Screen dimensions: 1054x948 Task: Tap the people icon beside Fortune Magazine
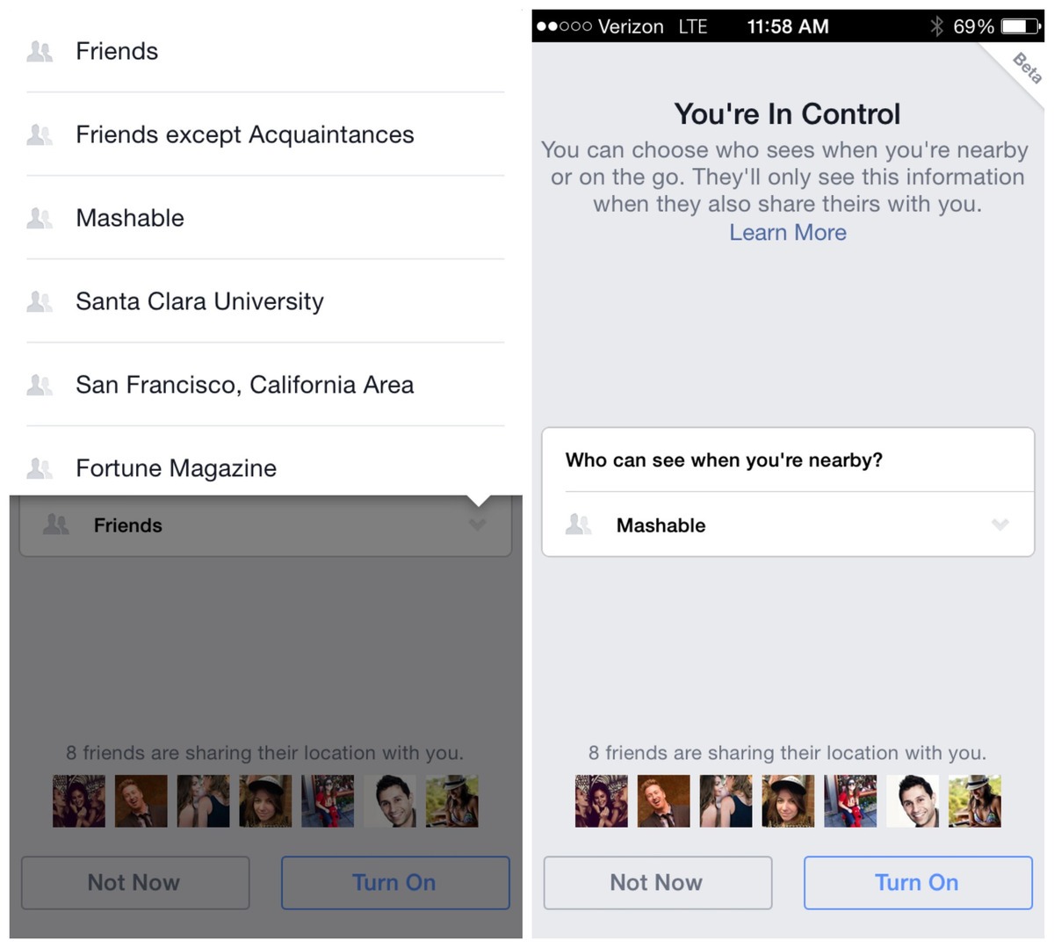click(x=40, y=468)
